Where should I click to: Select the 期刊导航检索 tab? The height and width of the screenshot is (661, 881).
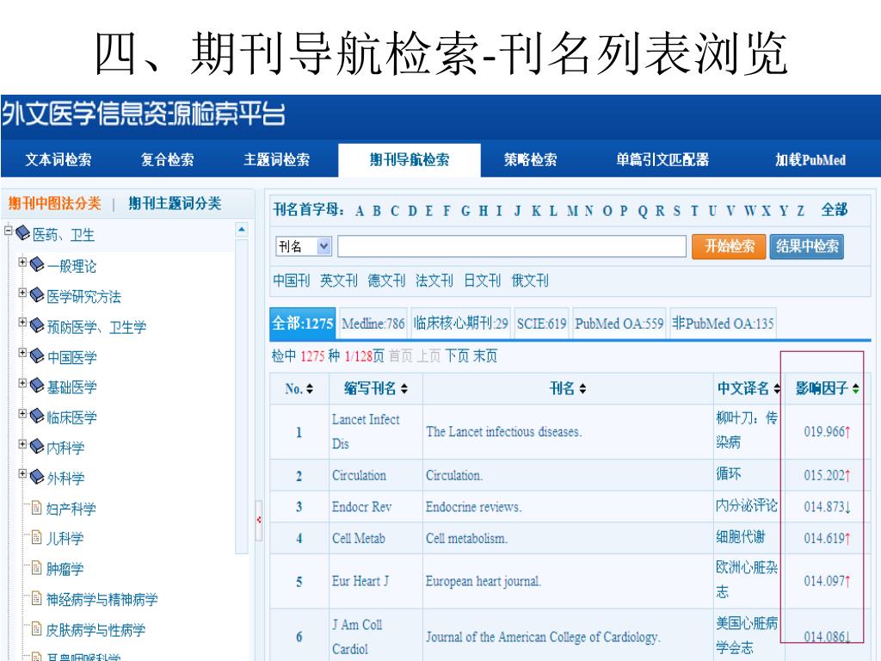point(409,159)
